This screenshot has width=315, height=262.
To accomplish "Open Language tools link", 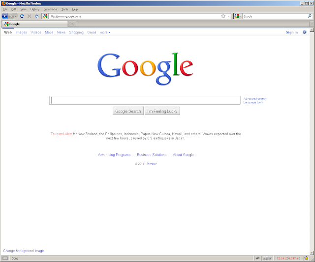I will tap(253, 103).
